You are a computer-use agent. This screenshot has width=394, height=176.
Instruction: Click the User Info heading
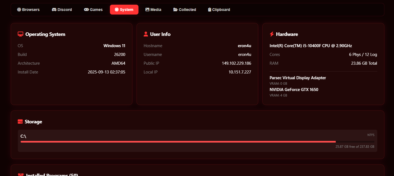(x=160, y=34)
